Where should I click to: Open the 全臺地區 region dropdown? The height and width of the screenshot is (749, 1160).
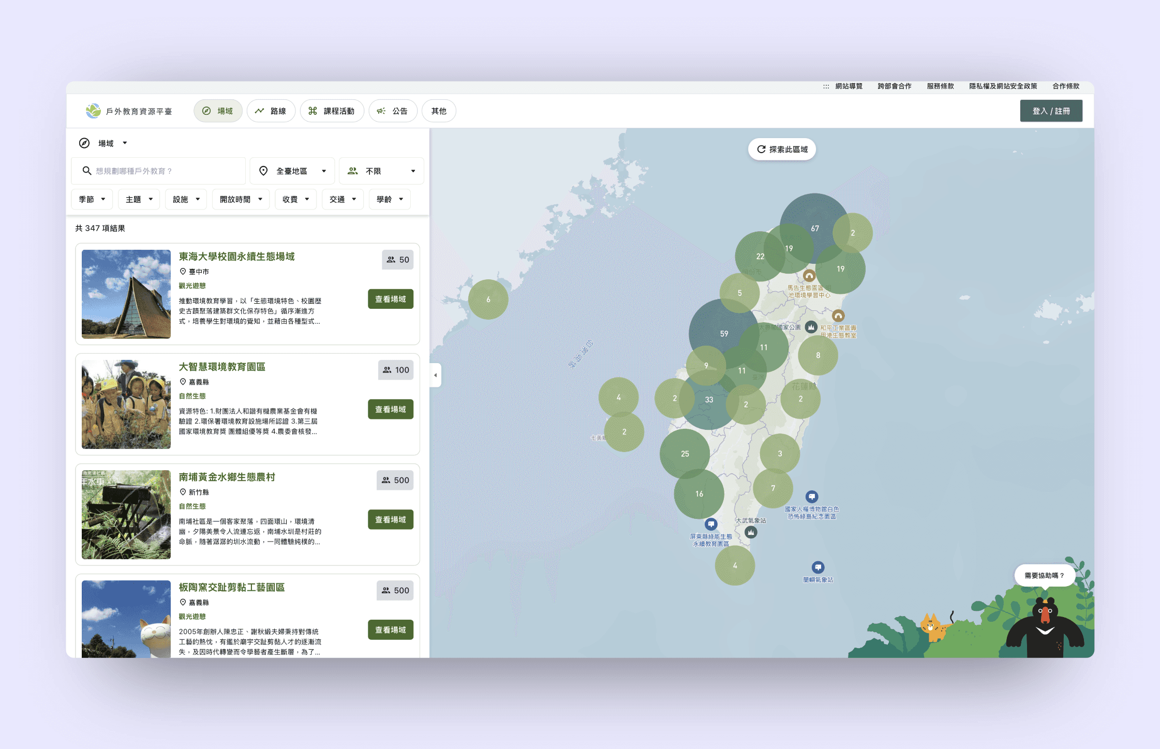pyautogui.click(x=292, y=171)
